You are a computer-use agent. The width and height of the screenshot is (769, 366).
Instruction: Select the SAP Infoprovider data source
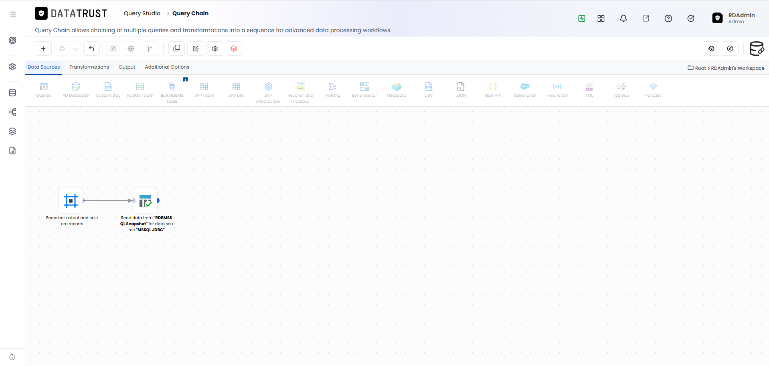[x=268, y=93]
